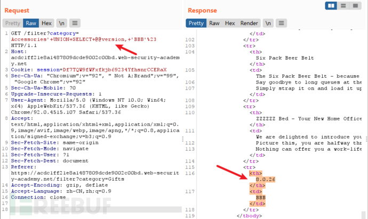Open Request hamburger options menu

(75, 23)
